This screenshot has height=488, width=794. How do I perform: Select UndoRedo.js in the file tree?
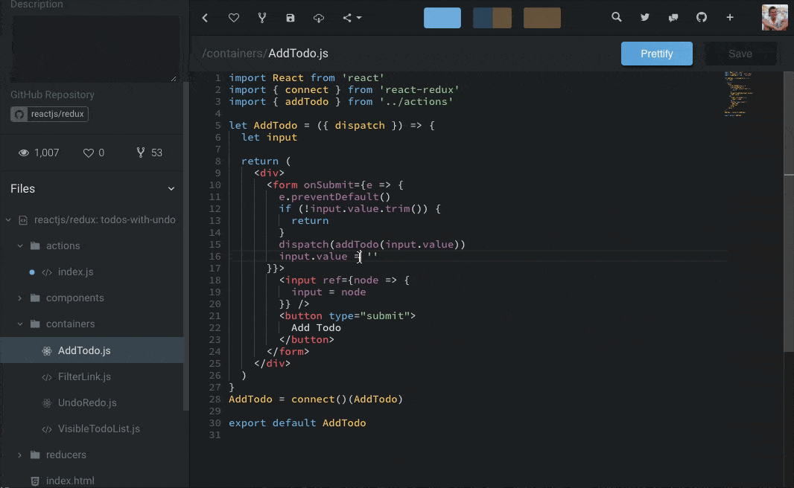pos(87,402)
